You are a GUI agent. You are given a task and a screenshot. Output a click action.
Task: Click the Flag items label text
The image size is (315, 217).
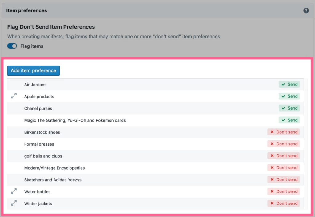tap(32, 46)
